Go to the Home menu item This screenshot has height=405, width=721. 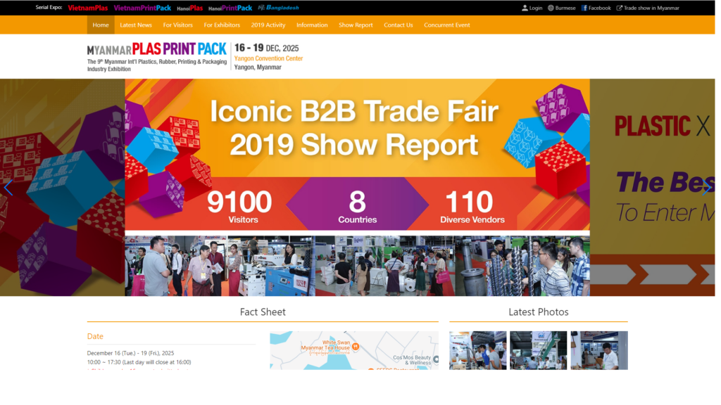[100, 25]
